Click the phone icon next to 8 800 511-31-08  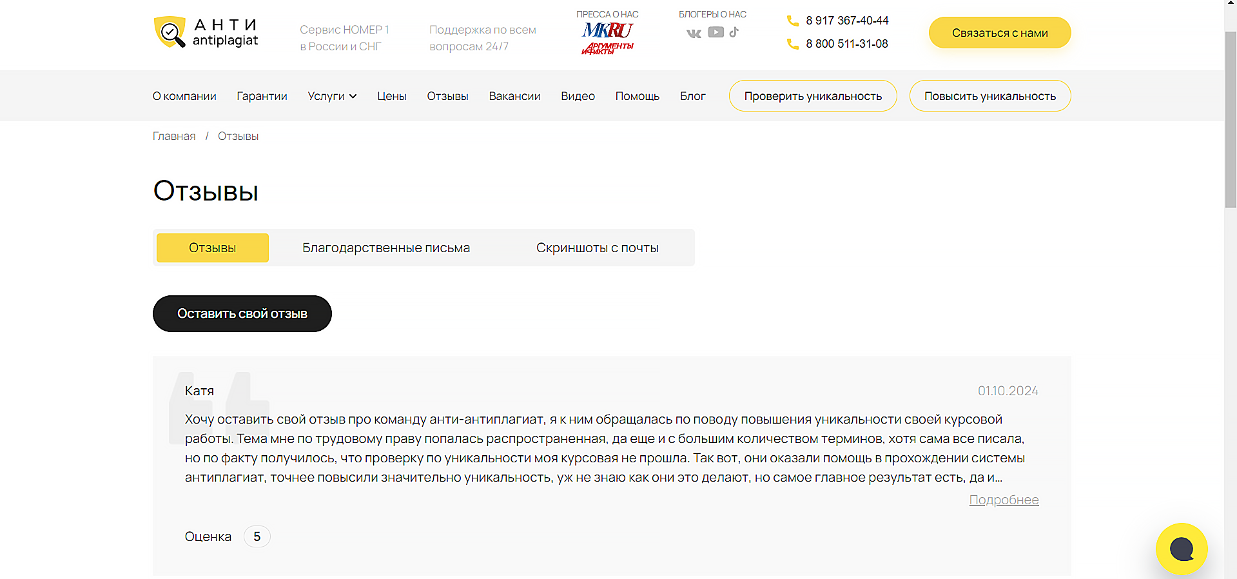pyautogui.click(x=793, y=44)
